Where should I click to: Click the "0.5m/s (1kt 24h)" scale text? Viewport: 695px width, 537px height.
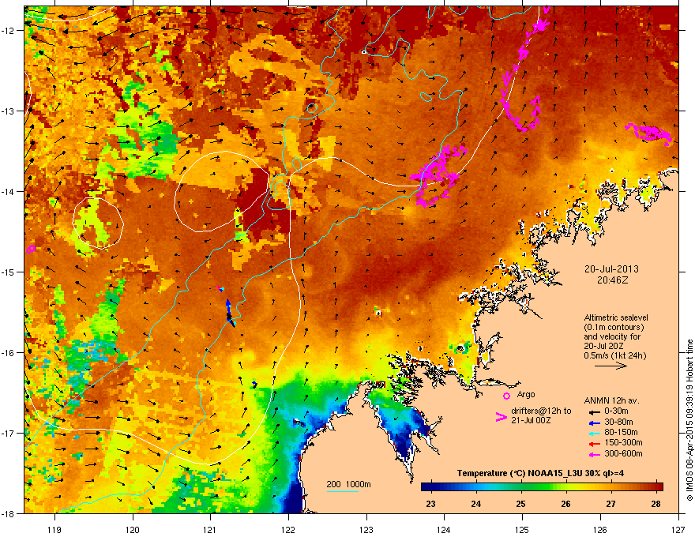pos(614,356)
